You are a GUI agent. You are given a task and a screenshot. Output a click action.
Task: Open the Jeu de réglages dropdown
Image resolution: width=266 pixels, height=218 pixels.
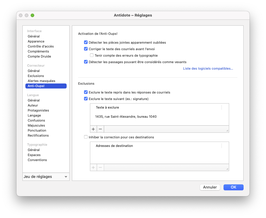point(46,177)
